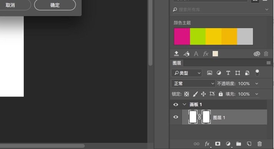274x149 pixels.
Task: Click the 取消 cancel button
Action: point(10,5)
